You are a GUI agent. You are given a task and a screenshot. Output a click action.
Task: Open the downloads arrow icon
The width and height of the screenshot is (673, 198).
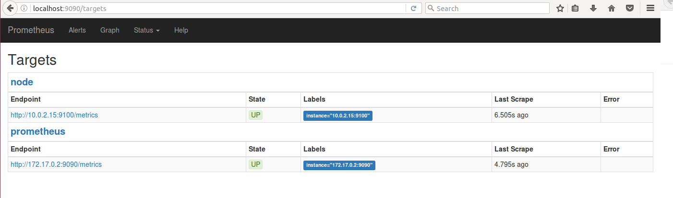click(593, 8)
